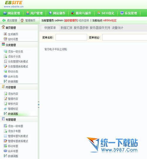147x159 pixels.
Task: Collapse the 分类管理 section header
Action: (19, 45)
